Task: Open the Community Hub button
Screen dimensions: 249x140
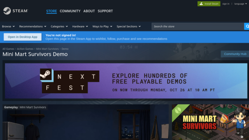Action: click(x=235, y=54)
